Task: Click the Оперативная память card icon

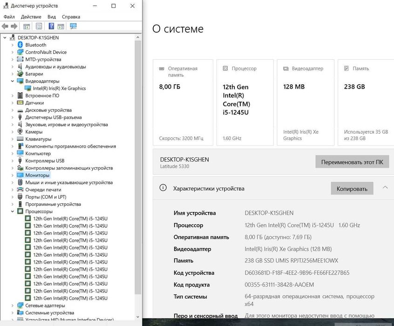Action: 162,68
